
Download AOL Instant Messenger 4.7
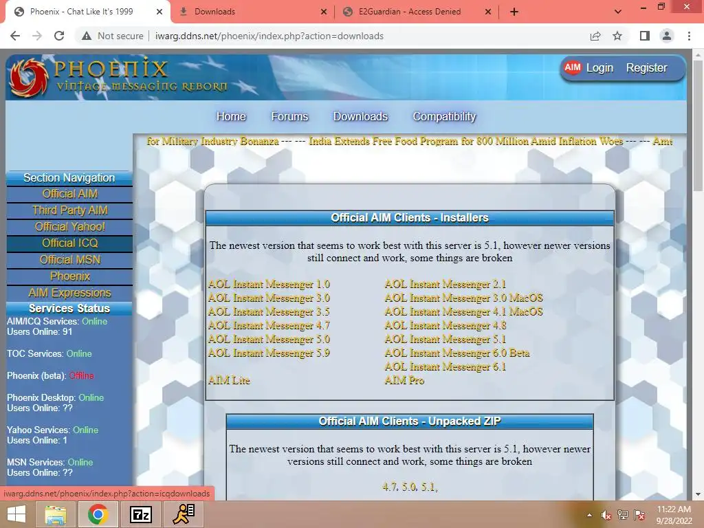point(269,325)
